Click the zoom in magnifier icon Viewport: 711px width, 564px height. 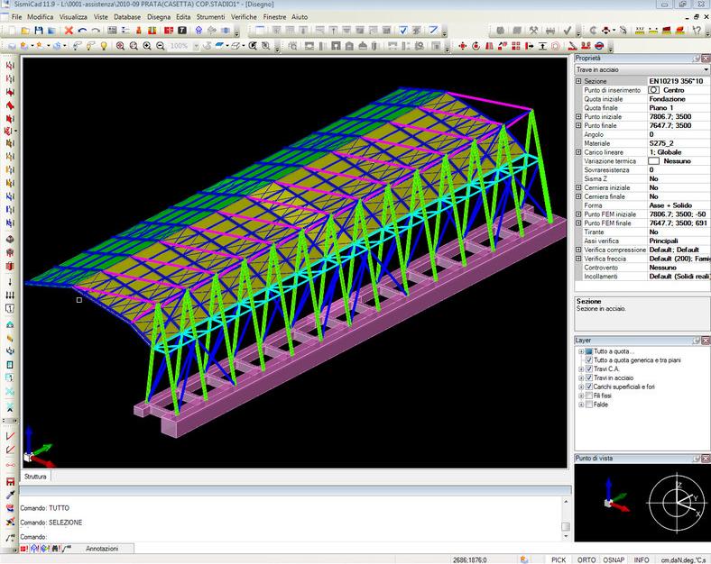[146, 45]
